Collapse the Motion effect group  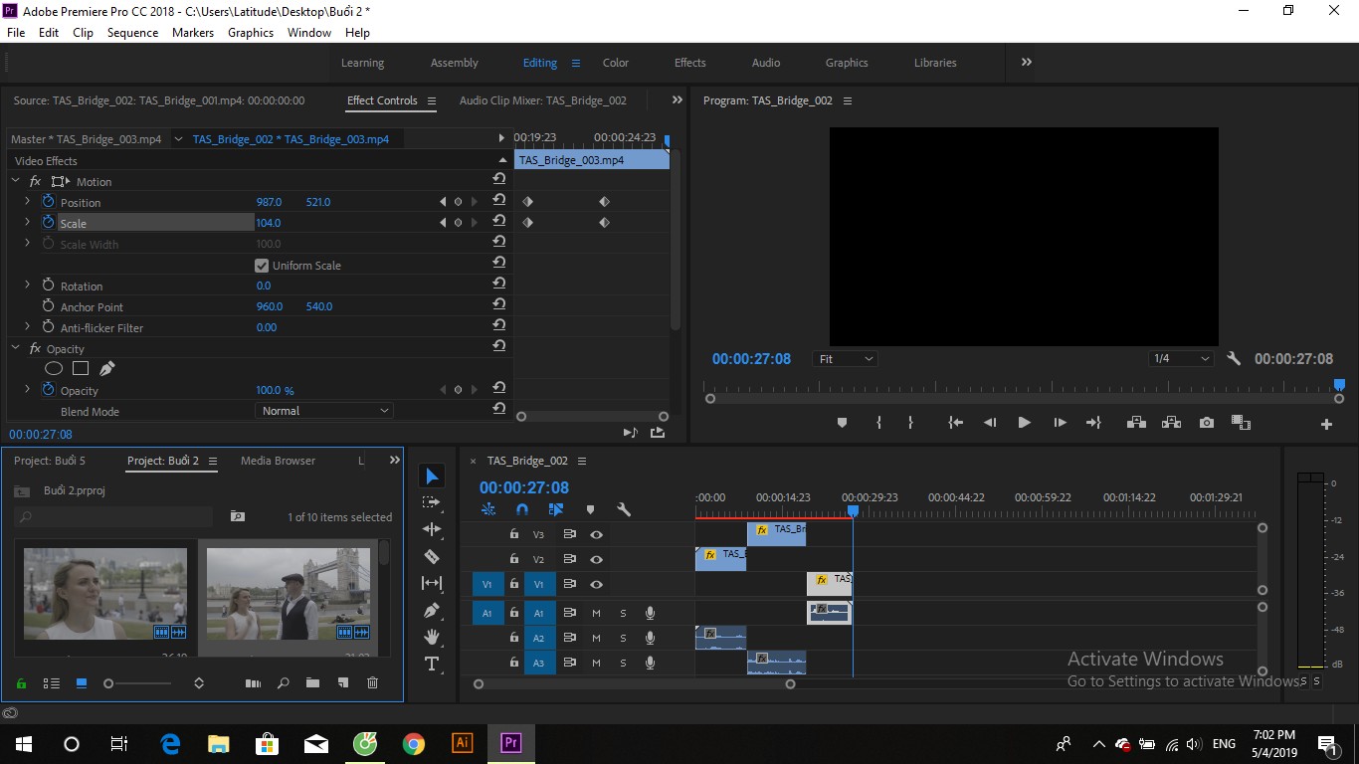pyautogui.click(x=16, y=181)
